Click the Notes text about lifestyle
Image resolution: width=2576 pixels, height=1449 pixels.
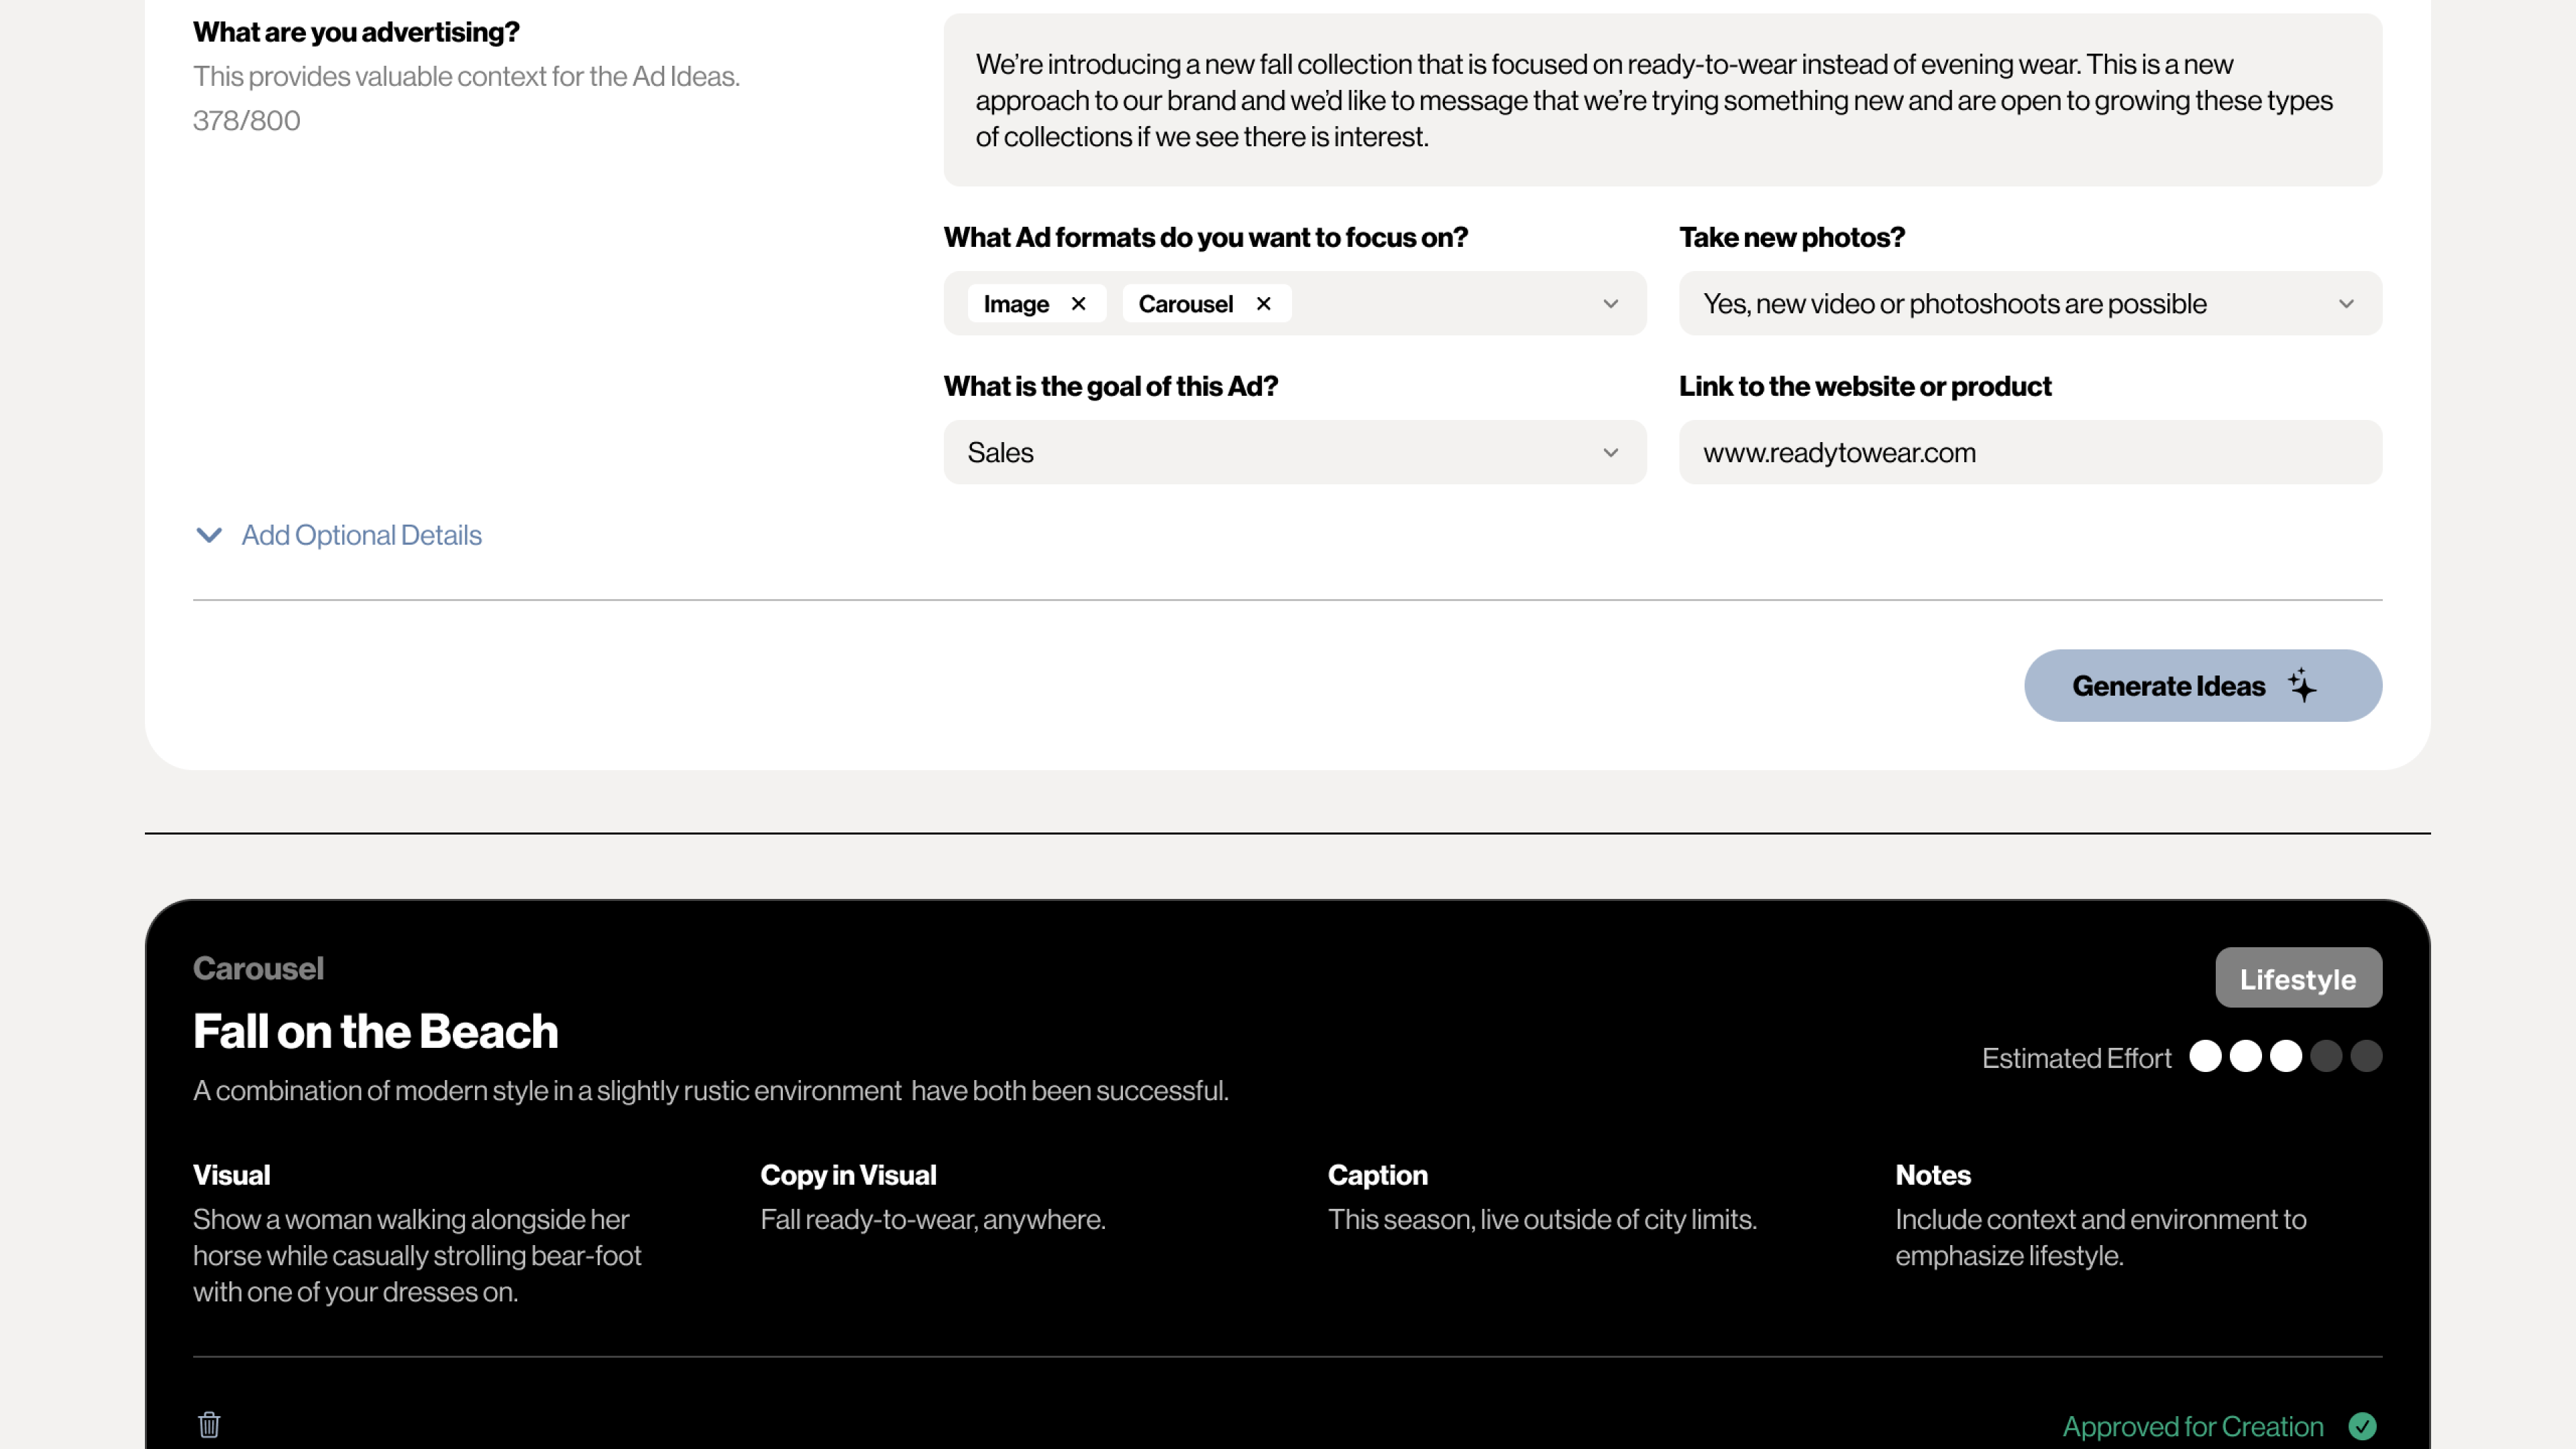[x=2100, y=1238]
